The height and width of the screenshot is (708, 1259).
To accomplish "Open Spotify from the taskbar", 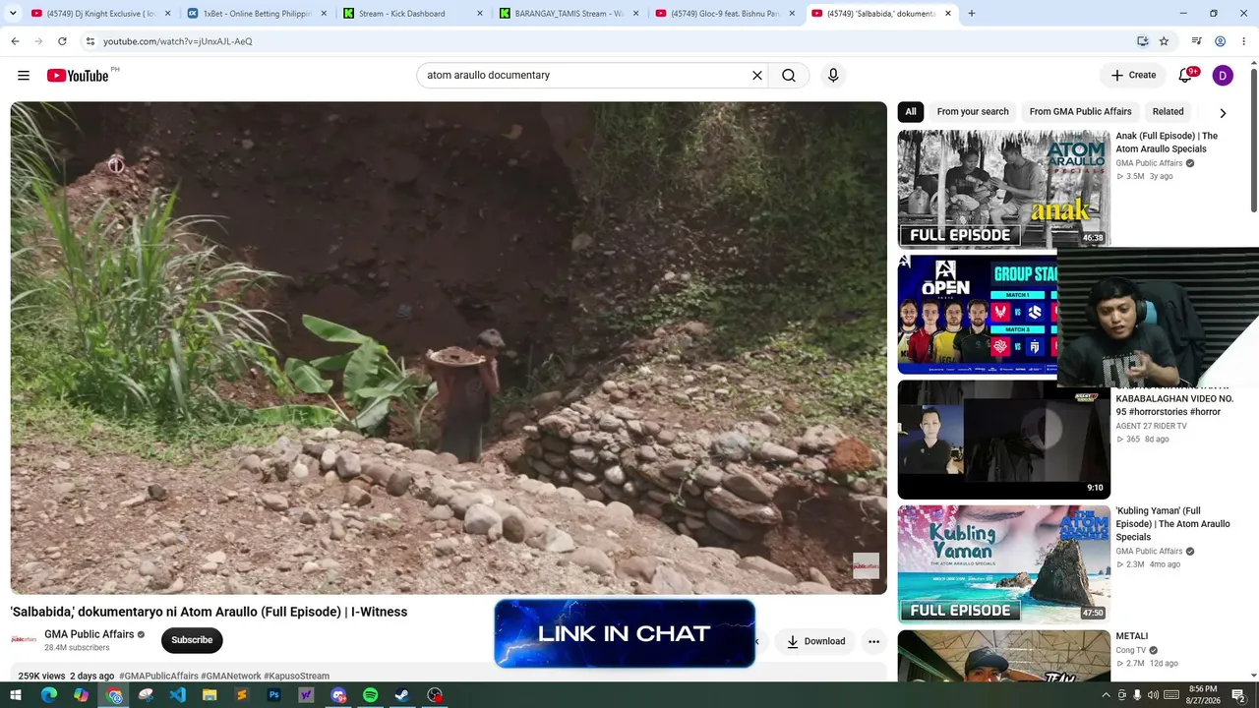I will [370, 695].
